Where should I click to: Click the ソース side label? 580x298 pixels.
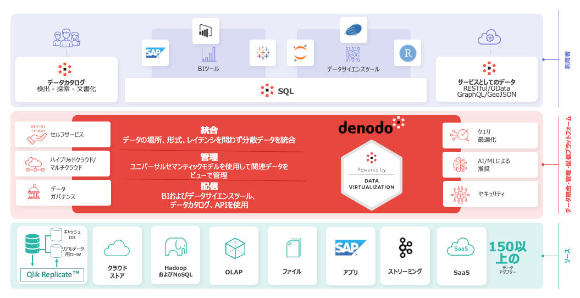coord(567,256)
